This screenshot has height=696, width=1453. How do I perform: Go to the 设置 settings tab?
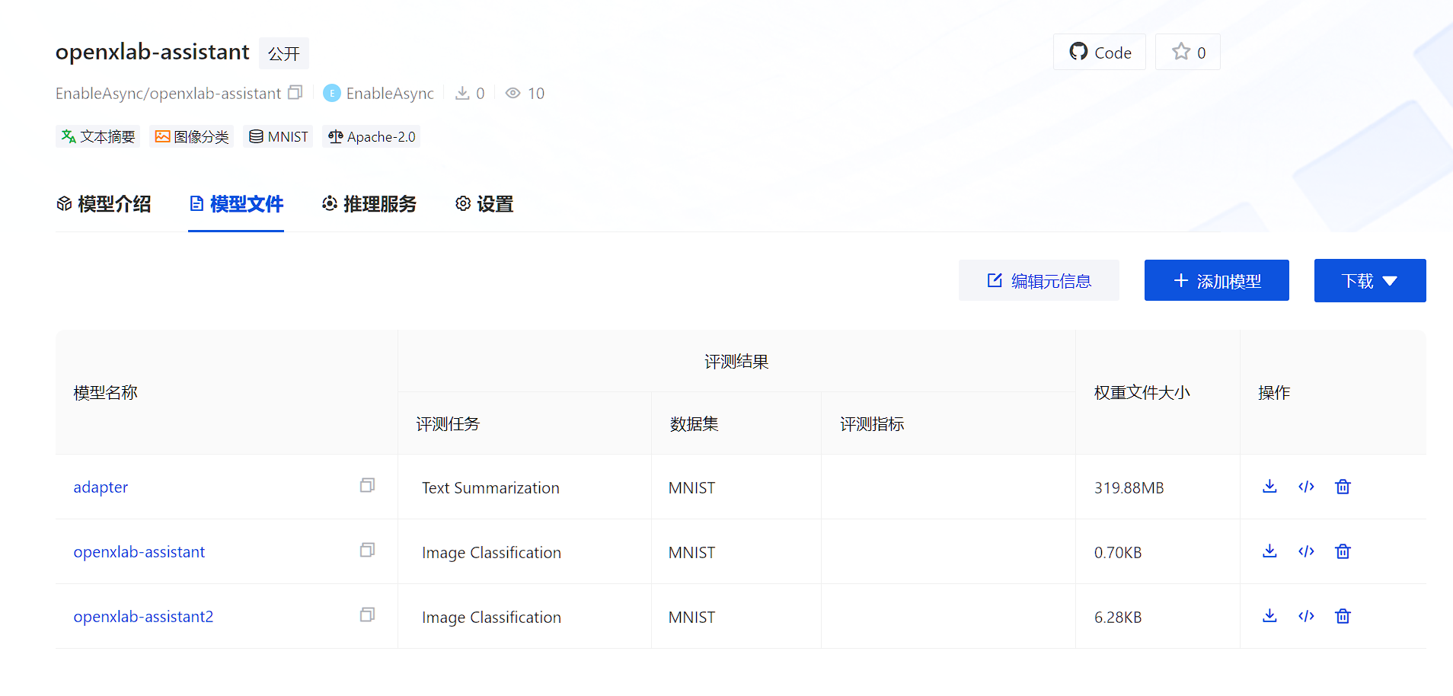[x=484, y=204]
